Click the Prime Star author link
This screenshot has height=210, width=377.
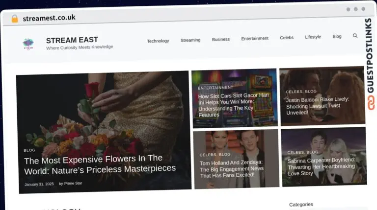[73, 184]
